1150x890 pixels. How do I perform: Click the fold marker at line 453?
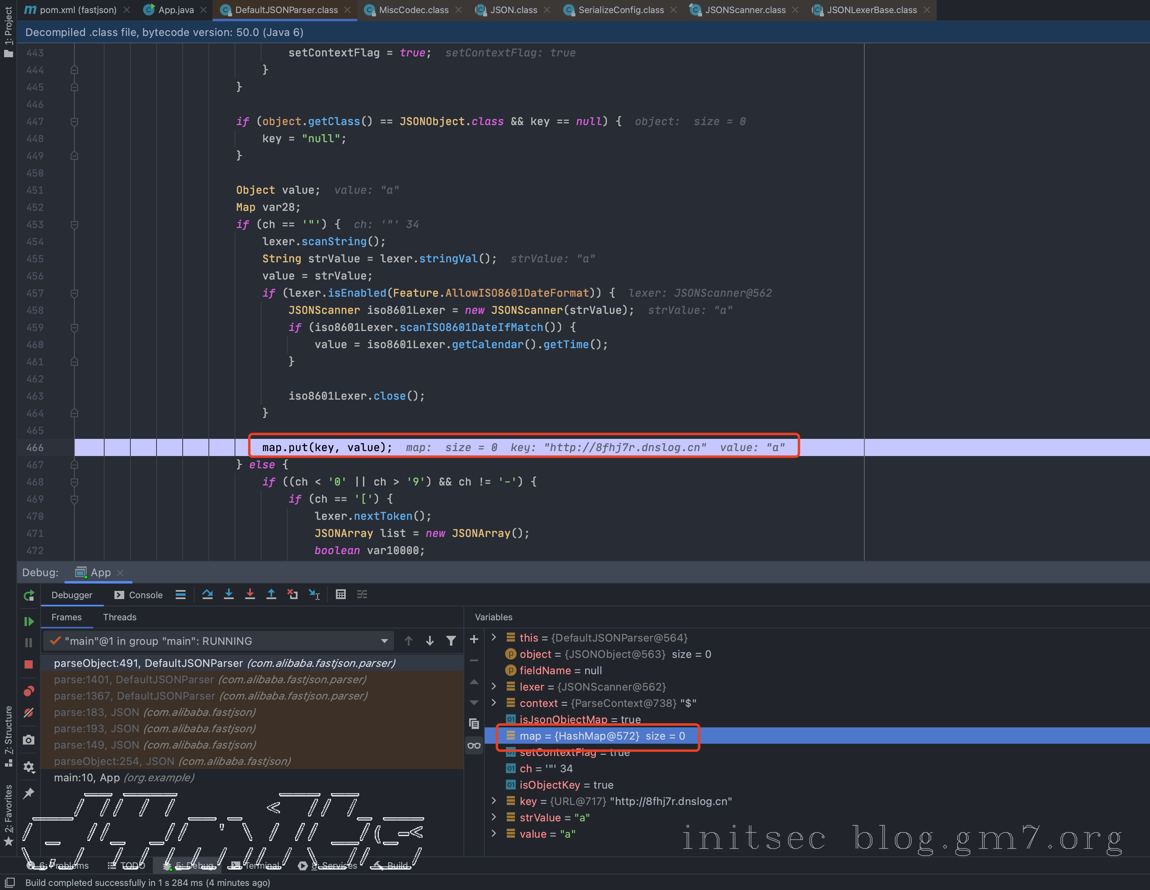click(74, 225)
